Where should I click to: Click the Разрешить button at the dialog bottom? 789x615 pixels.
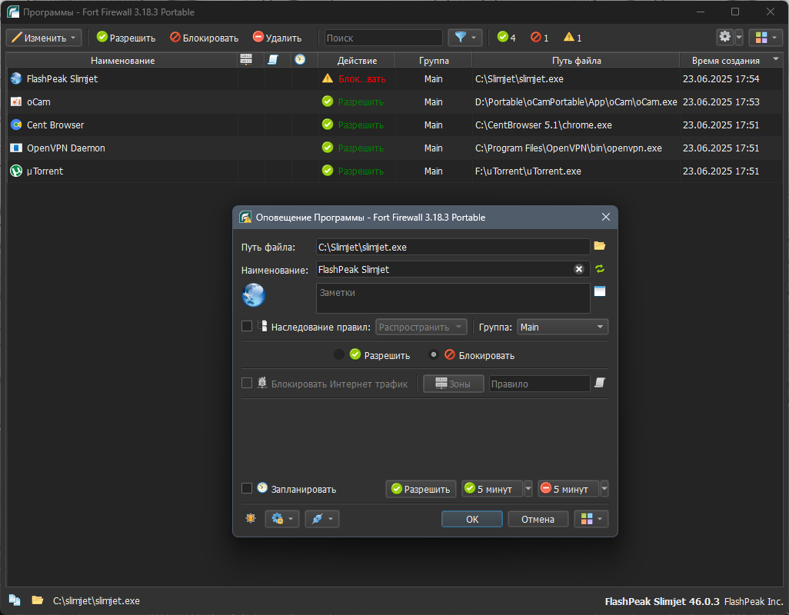[x=421, y=489]
